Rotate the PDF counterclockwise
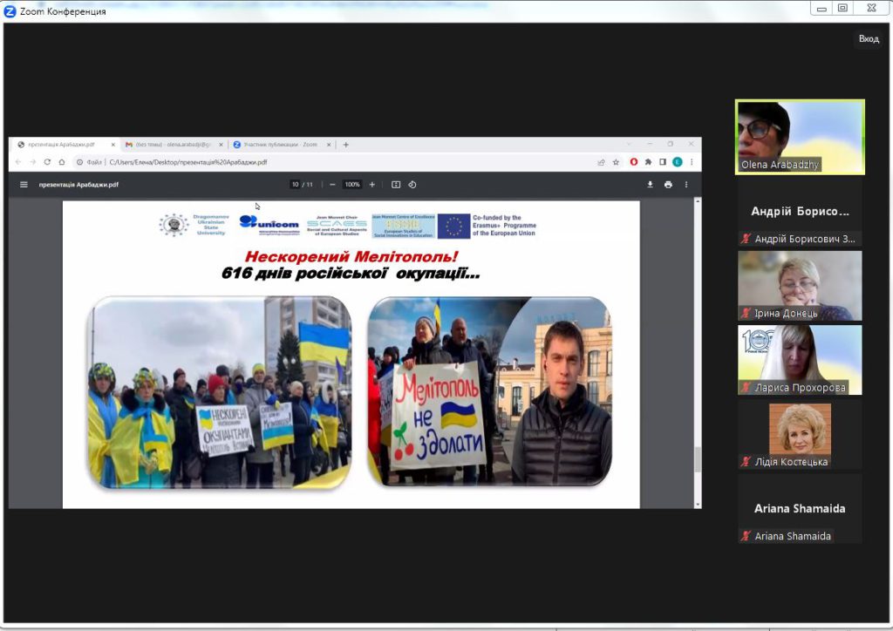The width and height of the screenshot is (893, 631). point(412,185)
